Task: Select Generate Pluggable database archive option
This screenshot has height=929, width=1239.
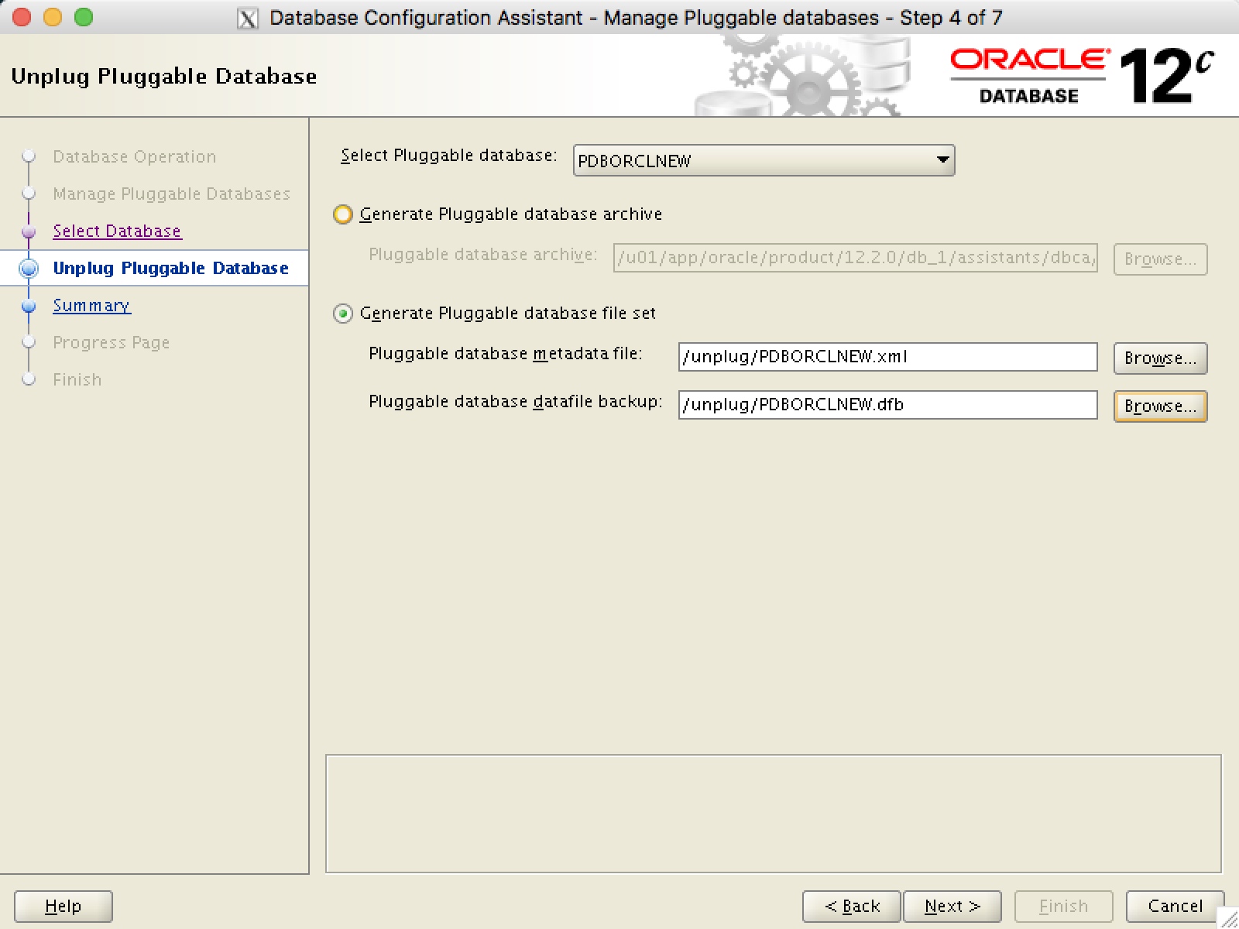Action: pyautogui.click(x=342, y=214)
